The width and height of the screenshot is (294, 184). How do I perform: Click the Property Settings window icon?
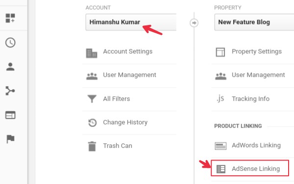click(x=220, y=52)
